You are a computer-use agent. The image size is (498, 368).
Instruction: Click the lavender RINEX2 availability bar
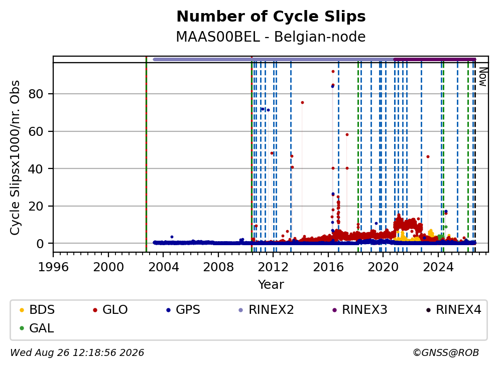[273, 59]
